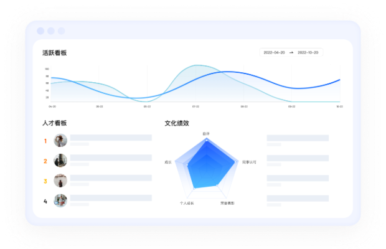Click the radar data point near 成长
This screenshot has height=249, width=386.
coord(187,164)
